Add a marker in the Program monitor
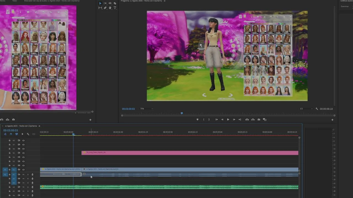The height and width of the screenshot is (198, 353). point(197,120)
